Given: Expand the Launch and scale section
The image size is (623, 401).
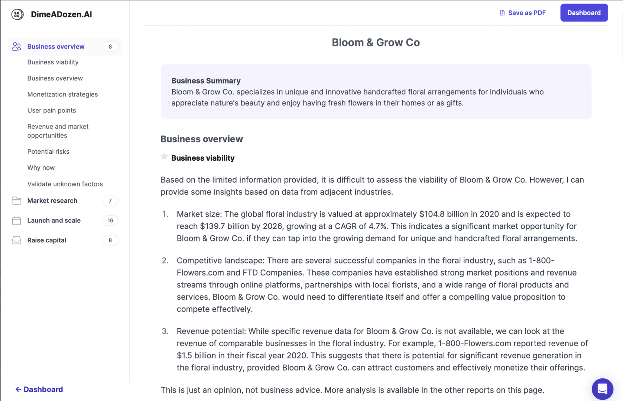Looking at the screenshot, I should click(x=54, y=221).
